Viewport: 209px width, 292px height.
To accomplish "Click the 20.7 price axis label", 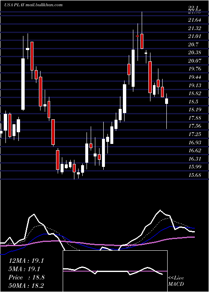I will 194,44.
